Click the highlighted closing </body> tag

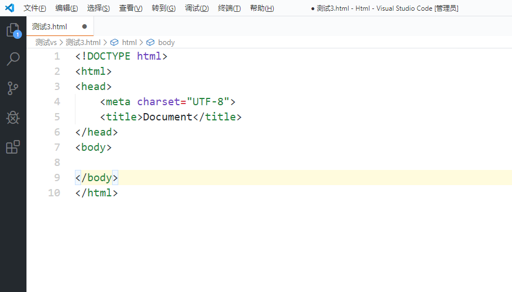[x=96, y=177]
